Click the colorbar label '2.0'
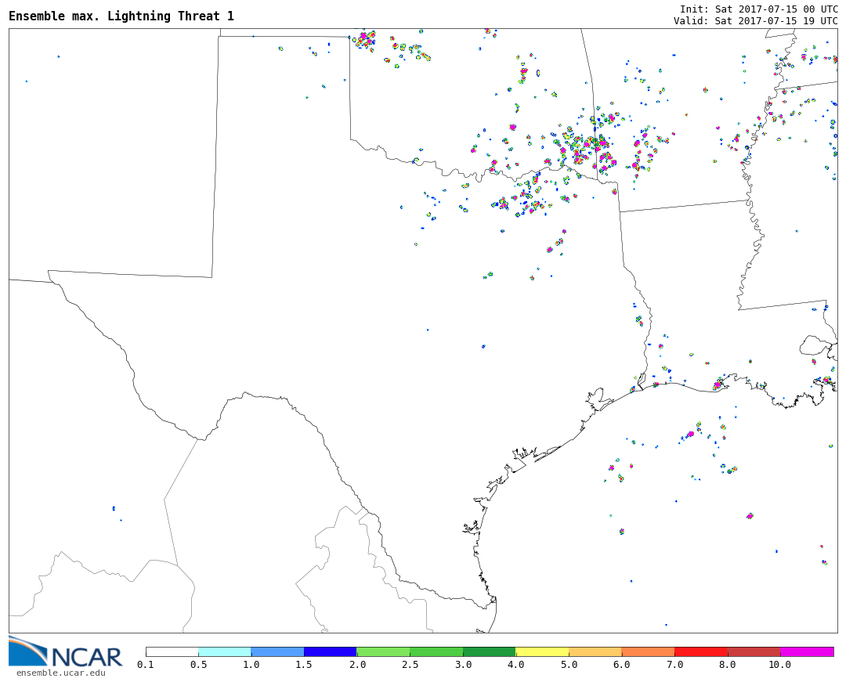 [x=357, y=664]
